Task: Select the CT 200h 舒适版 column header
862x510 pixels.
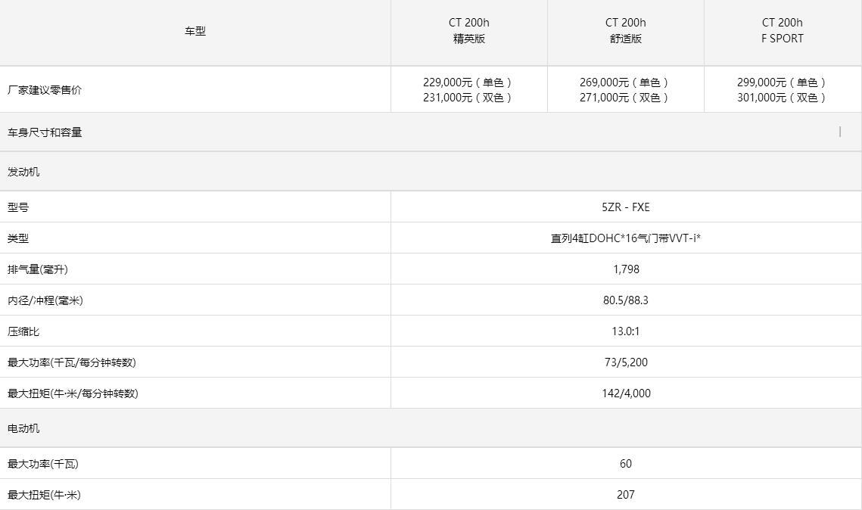Action: pos(625,31)
